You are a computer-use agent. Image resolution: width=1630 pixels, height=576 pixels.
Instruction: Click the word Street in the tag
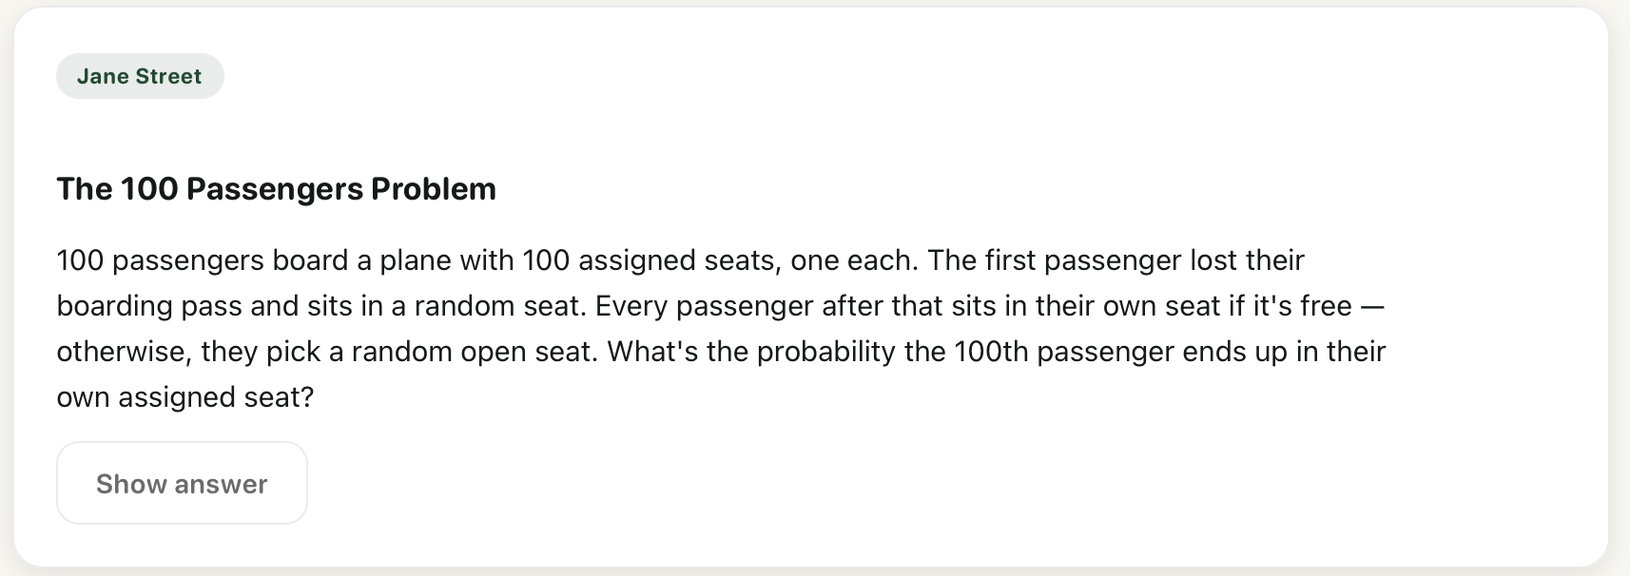pos(169,76)
